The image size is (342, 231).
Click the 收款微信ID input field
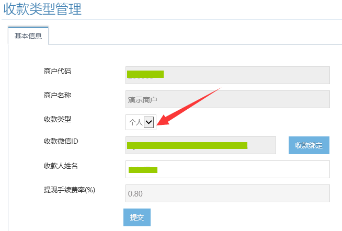point(201,145)
